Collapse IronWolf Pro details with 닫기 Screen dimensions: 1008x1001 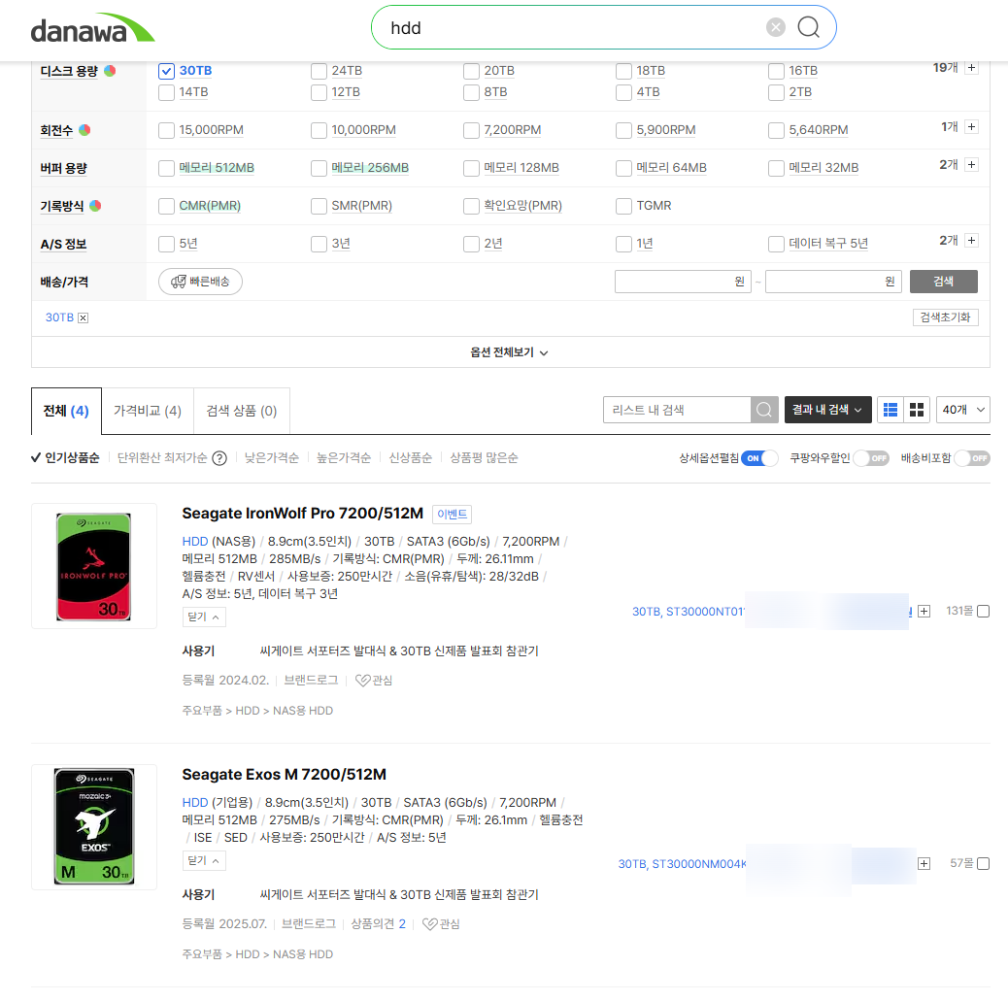coord(204,617)
